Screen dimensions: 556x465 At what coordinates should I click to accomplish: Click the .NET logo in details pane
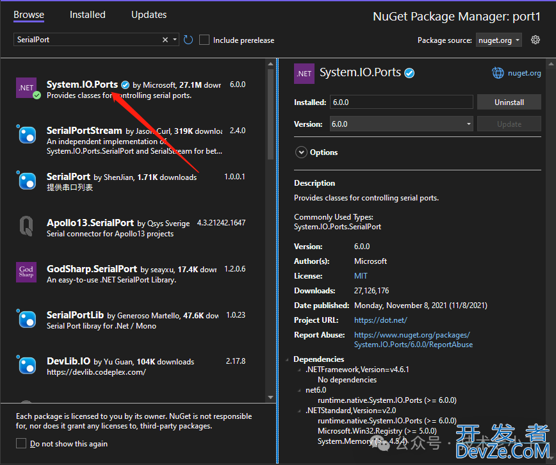coord(304,74)
